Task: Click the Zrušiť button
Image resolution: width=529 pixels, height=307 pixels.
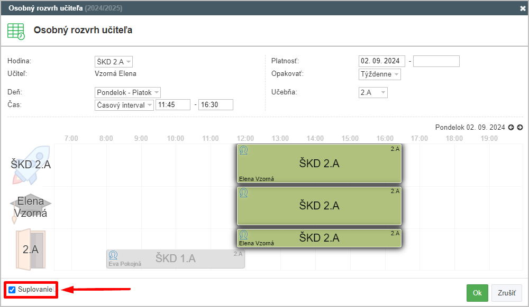Action: tap(506, 293)
